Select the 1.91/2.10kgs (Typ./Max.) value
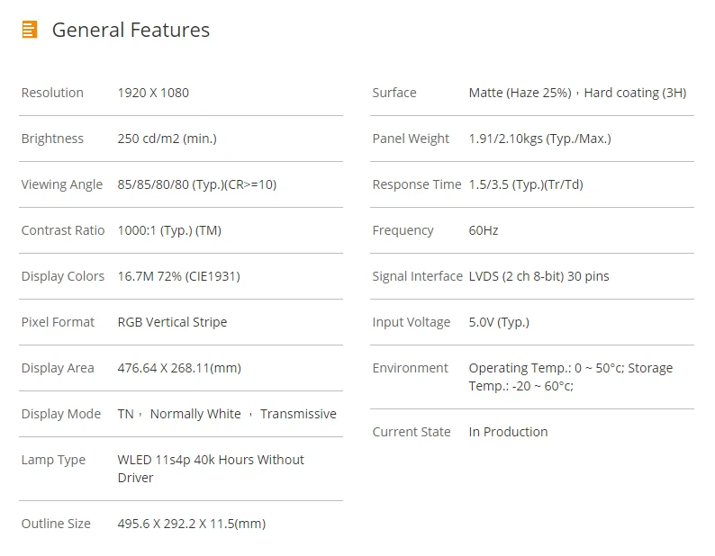The height and width of the screenshot is (556, 715). pos(540,139)
